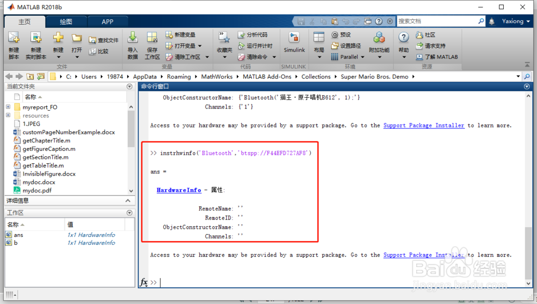This screenshot has width=537, height=304.
Task: Click the command window vertical scrollbar thumb
Action: point(528,254)
